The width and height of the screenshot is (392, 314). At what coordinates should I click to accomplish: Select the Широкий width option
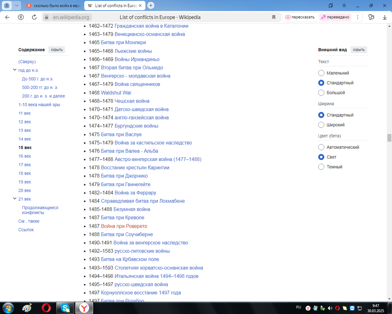click(x=321, y=125)
